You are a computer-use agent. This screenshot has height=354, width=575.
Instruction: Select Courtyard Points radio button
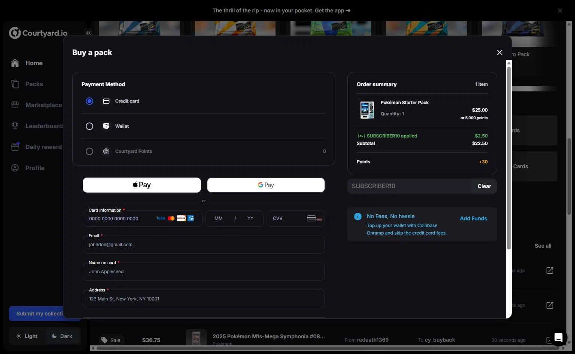(89, 151)
